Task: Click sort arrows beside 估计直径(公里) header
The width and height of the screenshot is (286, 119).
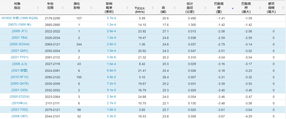Action: [205, 8]
